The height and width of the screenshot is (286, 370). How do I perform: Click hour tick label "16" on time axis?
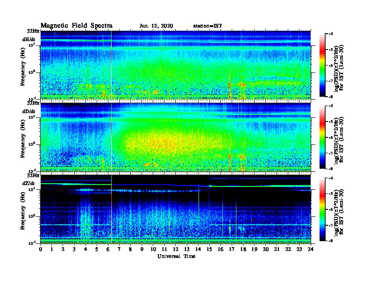221,250
